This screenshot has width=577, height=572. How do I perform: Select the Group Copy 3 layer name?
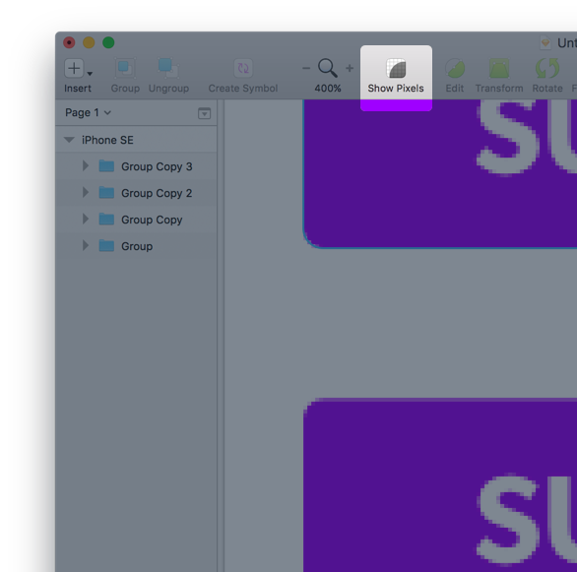[x=157, y=166]
